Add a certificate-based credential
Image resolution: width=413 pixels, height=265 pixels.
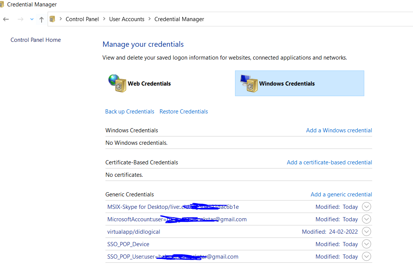coord(329,162)
